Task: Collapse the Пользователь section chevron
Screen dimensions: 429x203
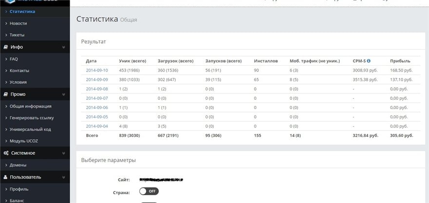Action: coord(63,177)
